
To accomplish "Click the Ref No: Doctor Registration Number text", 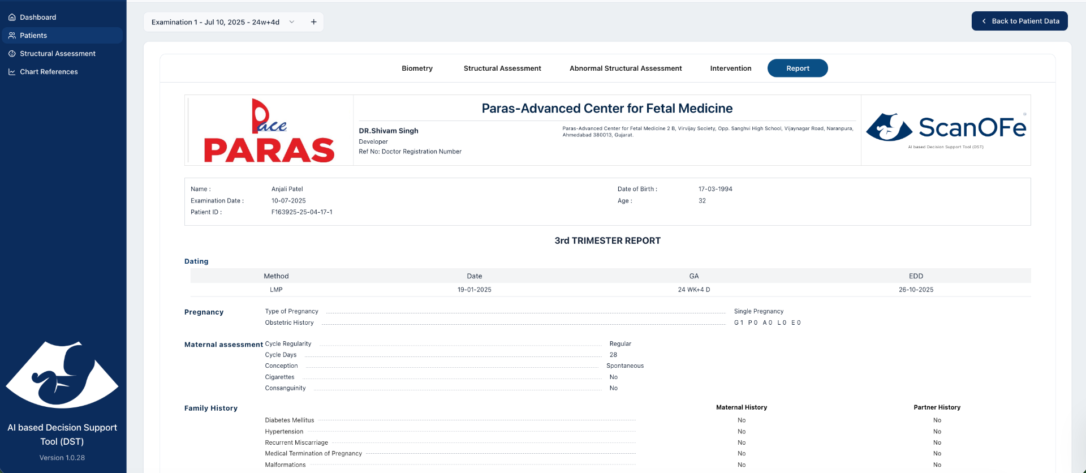I will pos(410,152).
